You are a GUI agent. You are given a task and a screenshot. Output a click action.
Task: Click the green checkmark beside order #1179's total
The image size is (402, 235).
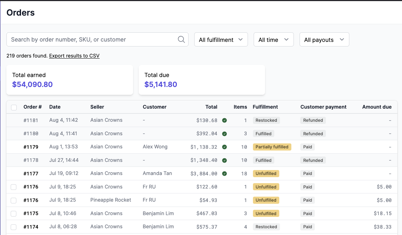(224, 147)
